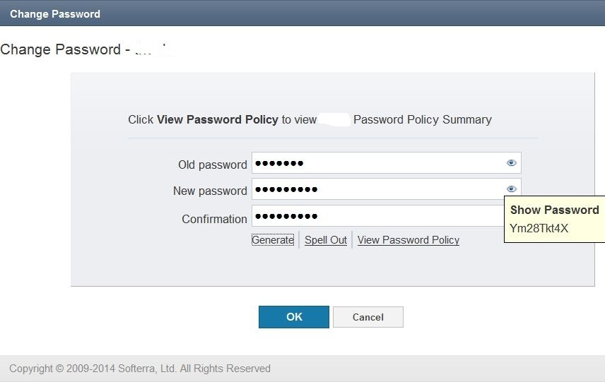This screenshot has height=382, width=605.
Task: Click into the Confirmation password field
Action: point(378,215)
